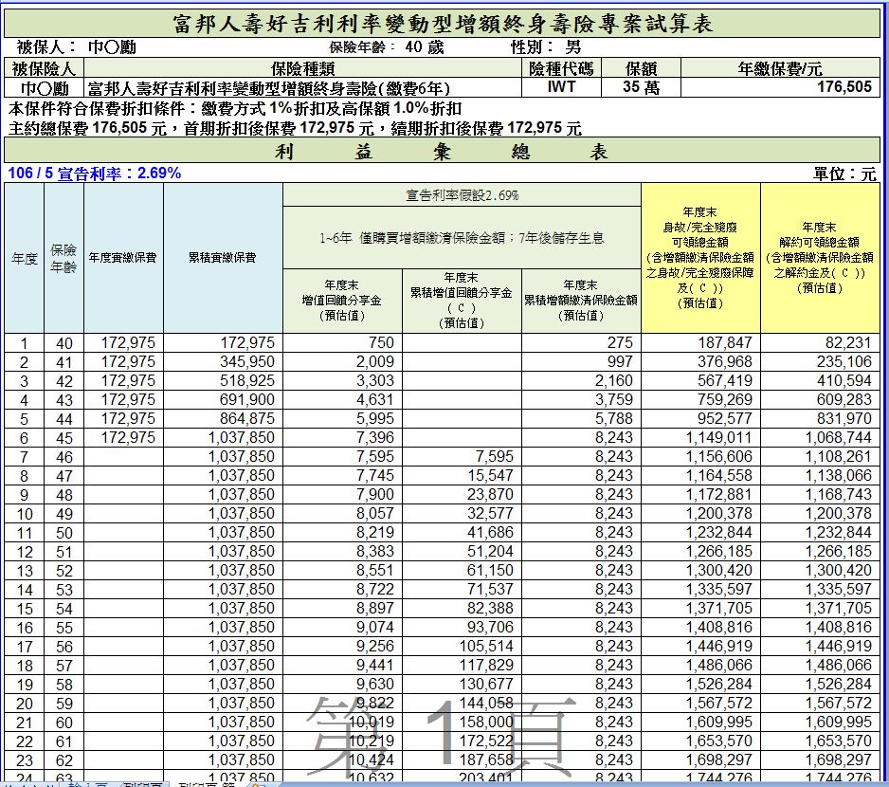Click the cell containing 410,594
Screen dimensions: 889x787
[x=820, y=381]
